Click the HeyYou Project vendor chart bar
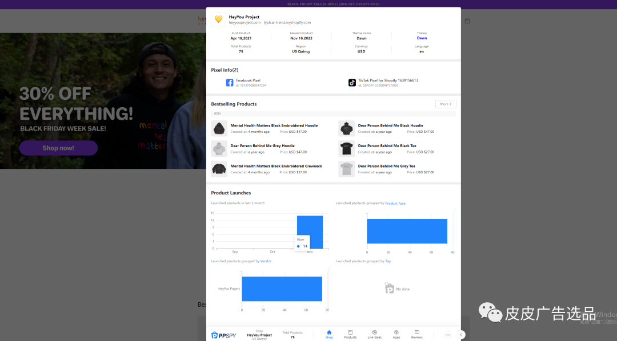 (x=282, y=289)
